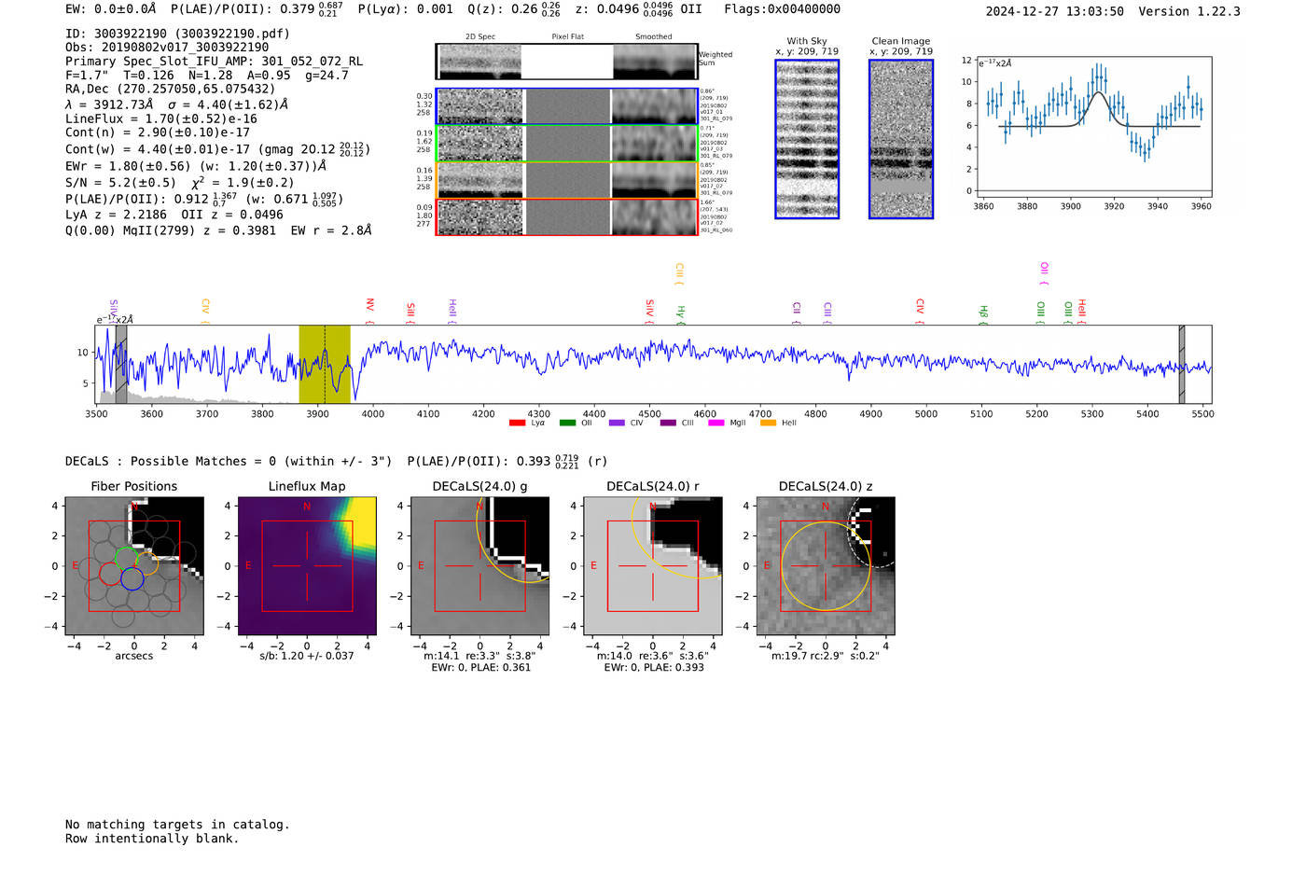
Task: Click the Cont(n) = 2.90(±0.10)e-17 line
Action: point(158,132)
